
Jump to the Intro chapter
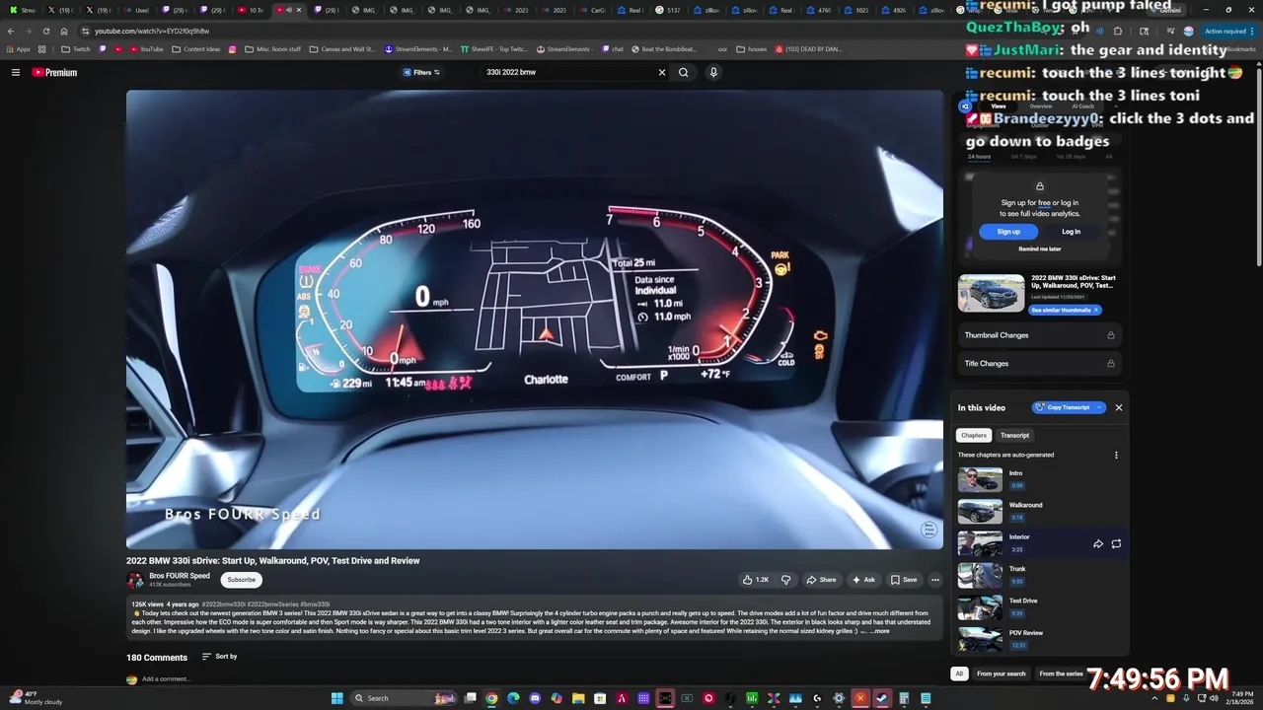pyautogui.click(x=1039, y=479)
